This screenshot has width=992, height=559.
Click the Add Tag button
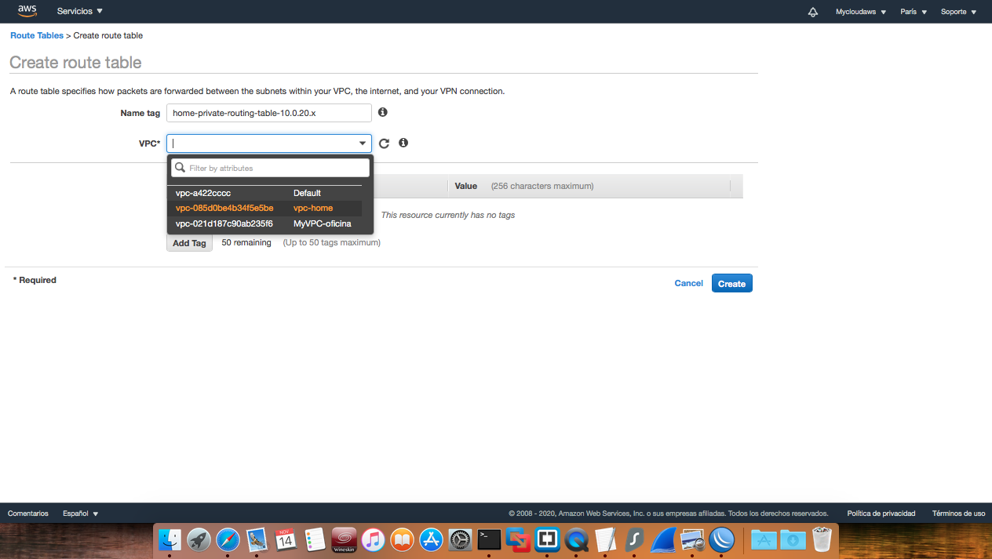[x=188, y=242]
